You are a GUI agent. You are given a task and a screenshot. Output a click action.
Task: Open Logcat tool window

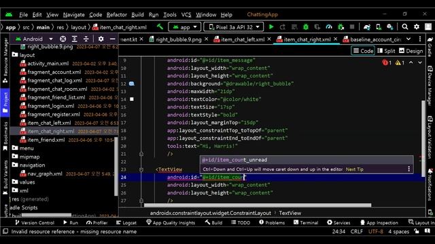point(126,223)
